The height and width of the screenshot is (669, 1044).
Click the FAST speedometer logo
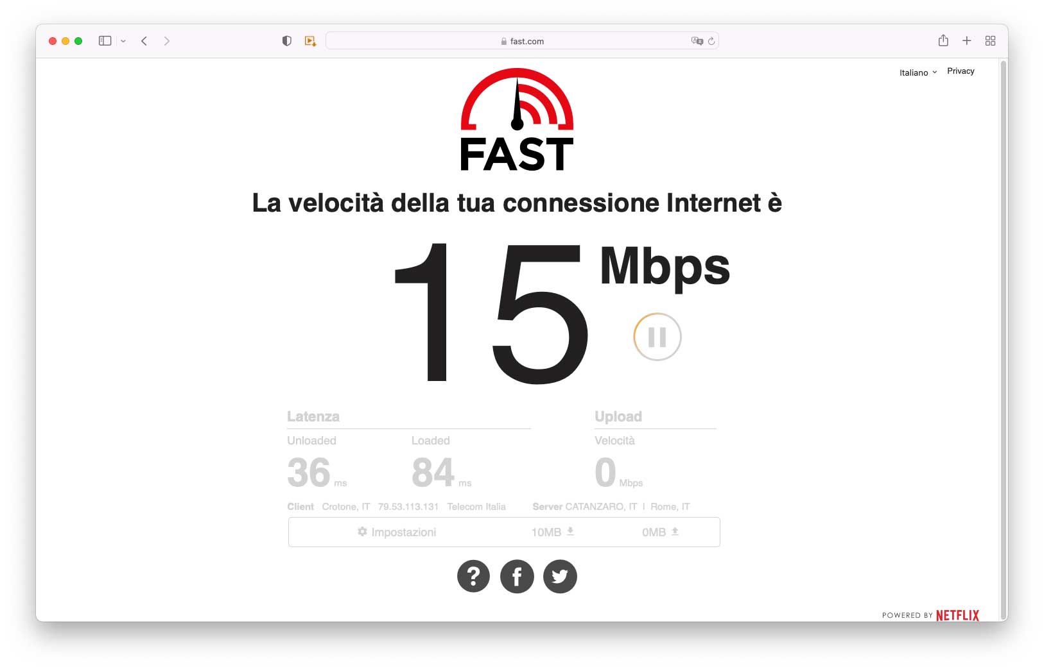[x=517, y=119]
